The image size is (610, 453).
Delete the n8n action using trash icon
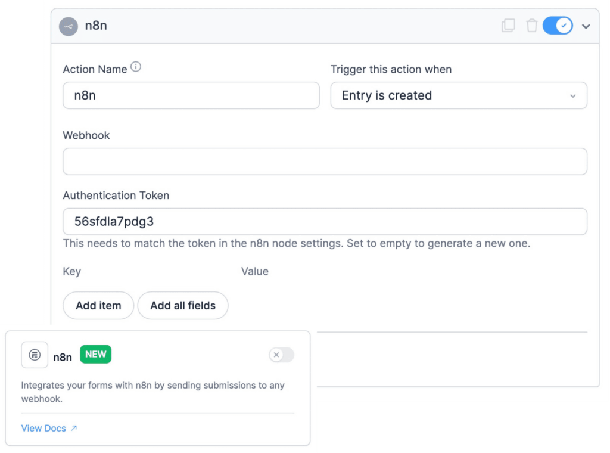click(x=532, y=26)
